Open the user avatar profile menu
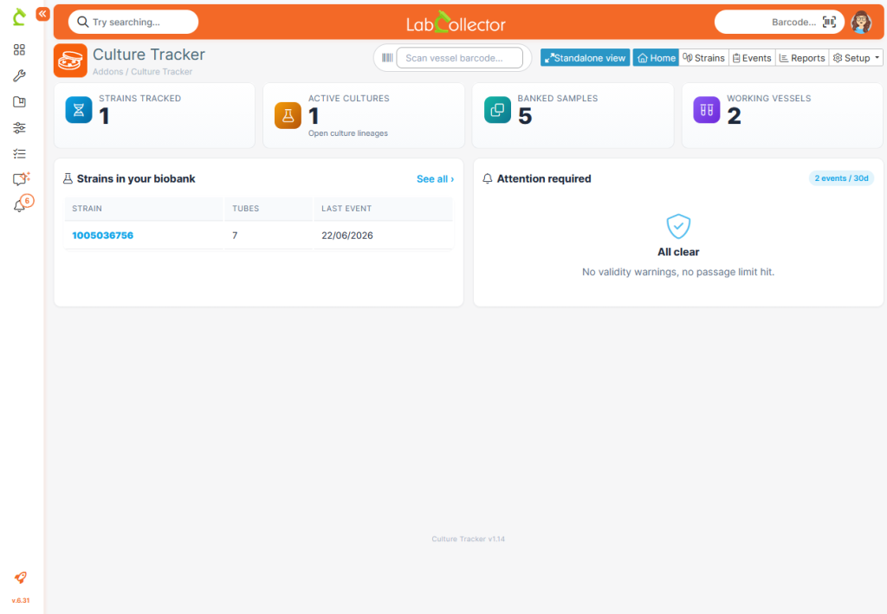 862,22
